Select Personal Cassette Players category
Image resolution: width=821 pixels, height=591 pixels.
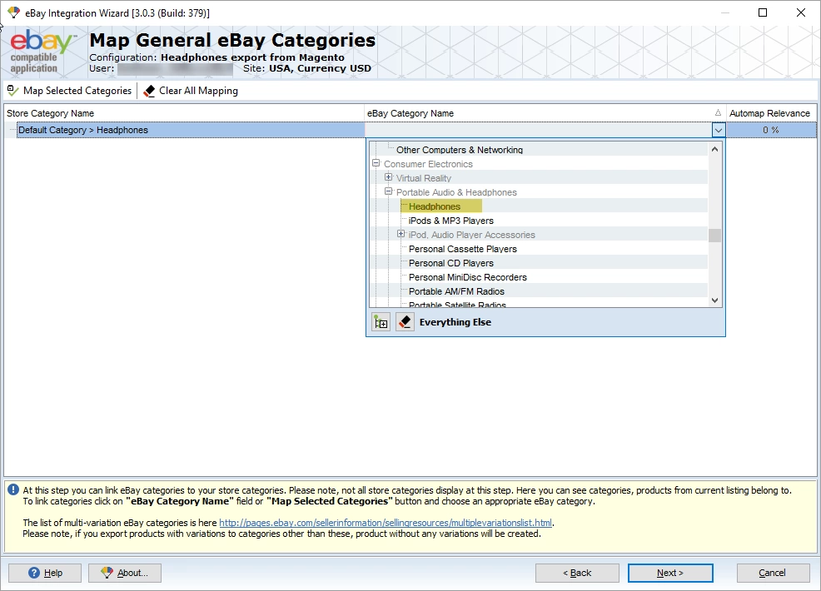pyautogui.click(x=463, y=249)
